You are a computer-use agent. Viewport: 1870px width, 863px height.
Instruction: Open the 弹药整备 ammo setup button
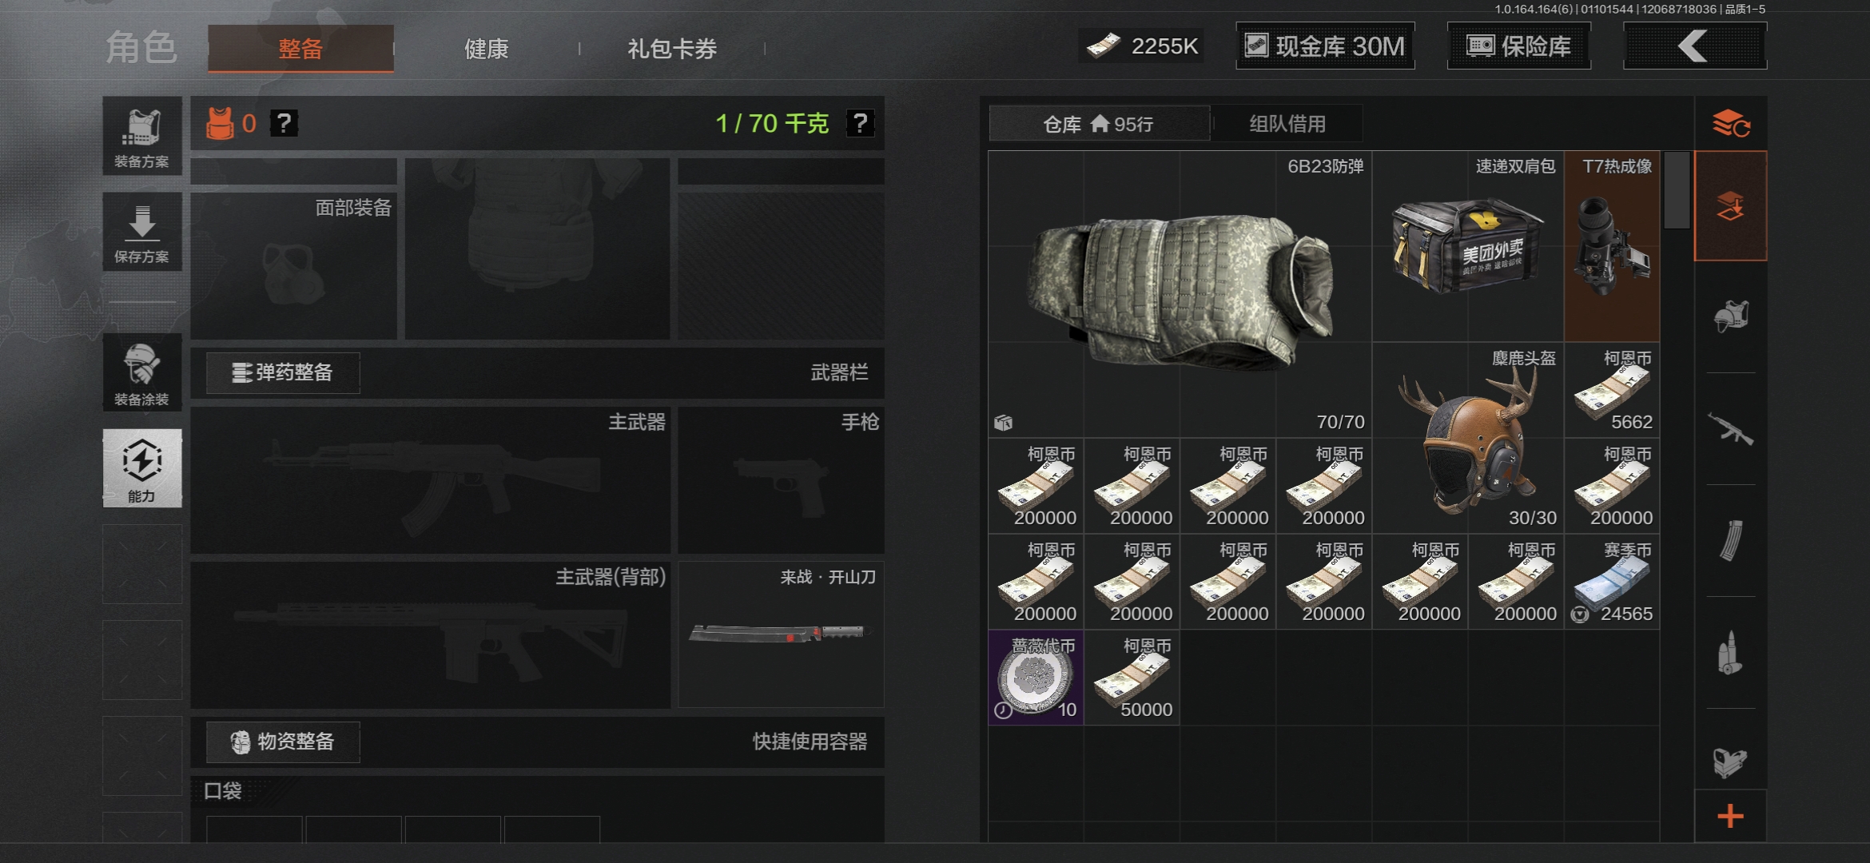pos(283,372)
